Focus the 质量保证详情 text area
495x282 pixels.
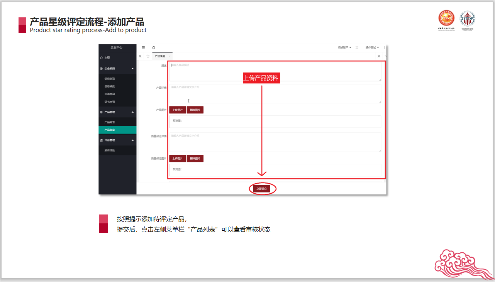275,142
